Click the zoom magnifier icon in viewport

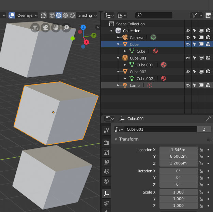coord(66,28)
